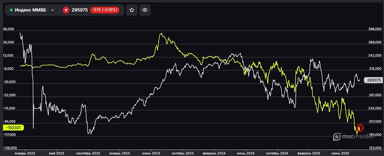Click the 180,000 right axis value

tap(375, 135)
